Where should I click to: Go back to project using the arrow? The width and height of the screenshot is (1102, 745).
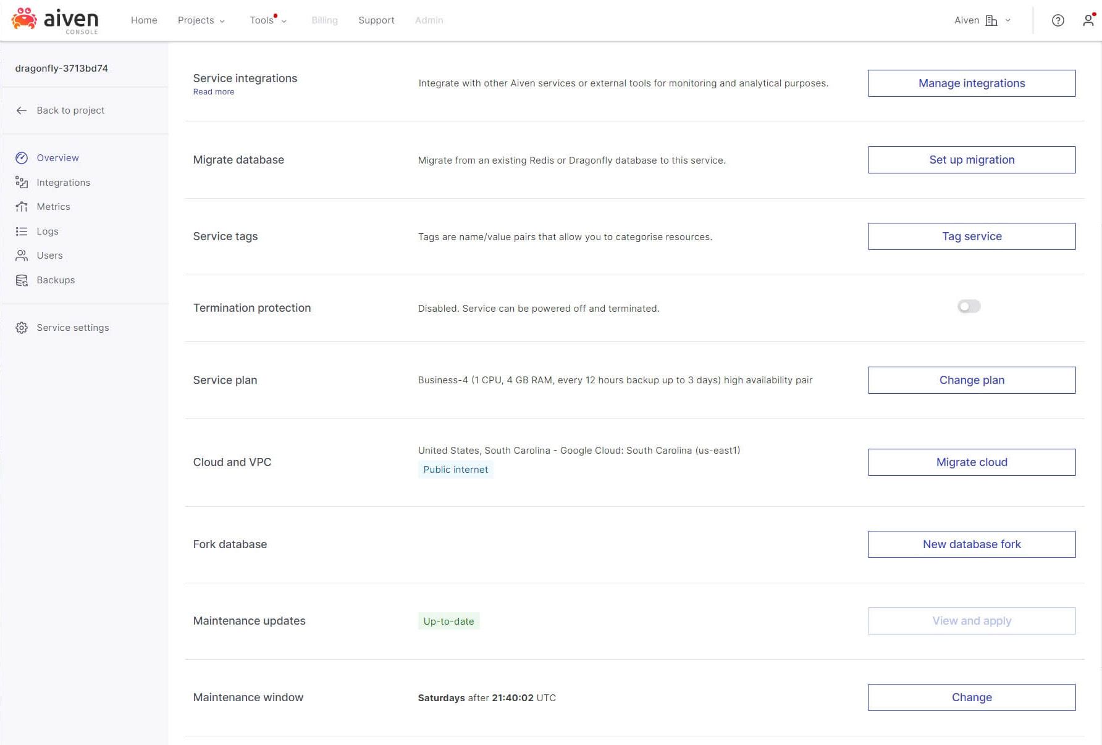point(22,110)
